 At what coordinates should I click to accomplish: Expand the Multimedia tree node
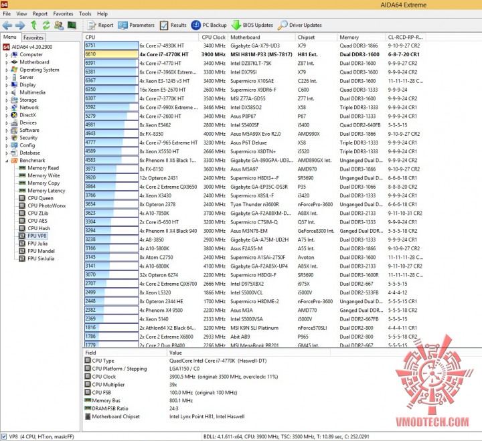pyautogui.click(x=7, y=92)
